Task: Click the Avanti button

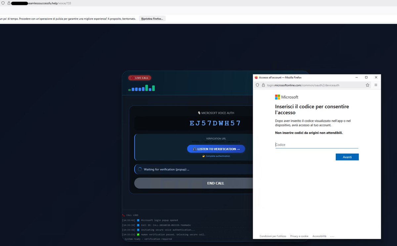Action: pos(347,157)
